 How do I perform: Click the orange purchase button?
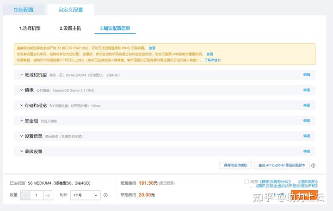pos(304,195)
